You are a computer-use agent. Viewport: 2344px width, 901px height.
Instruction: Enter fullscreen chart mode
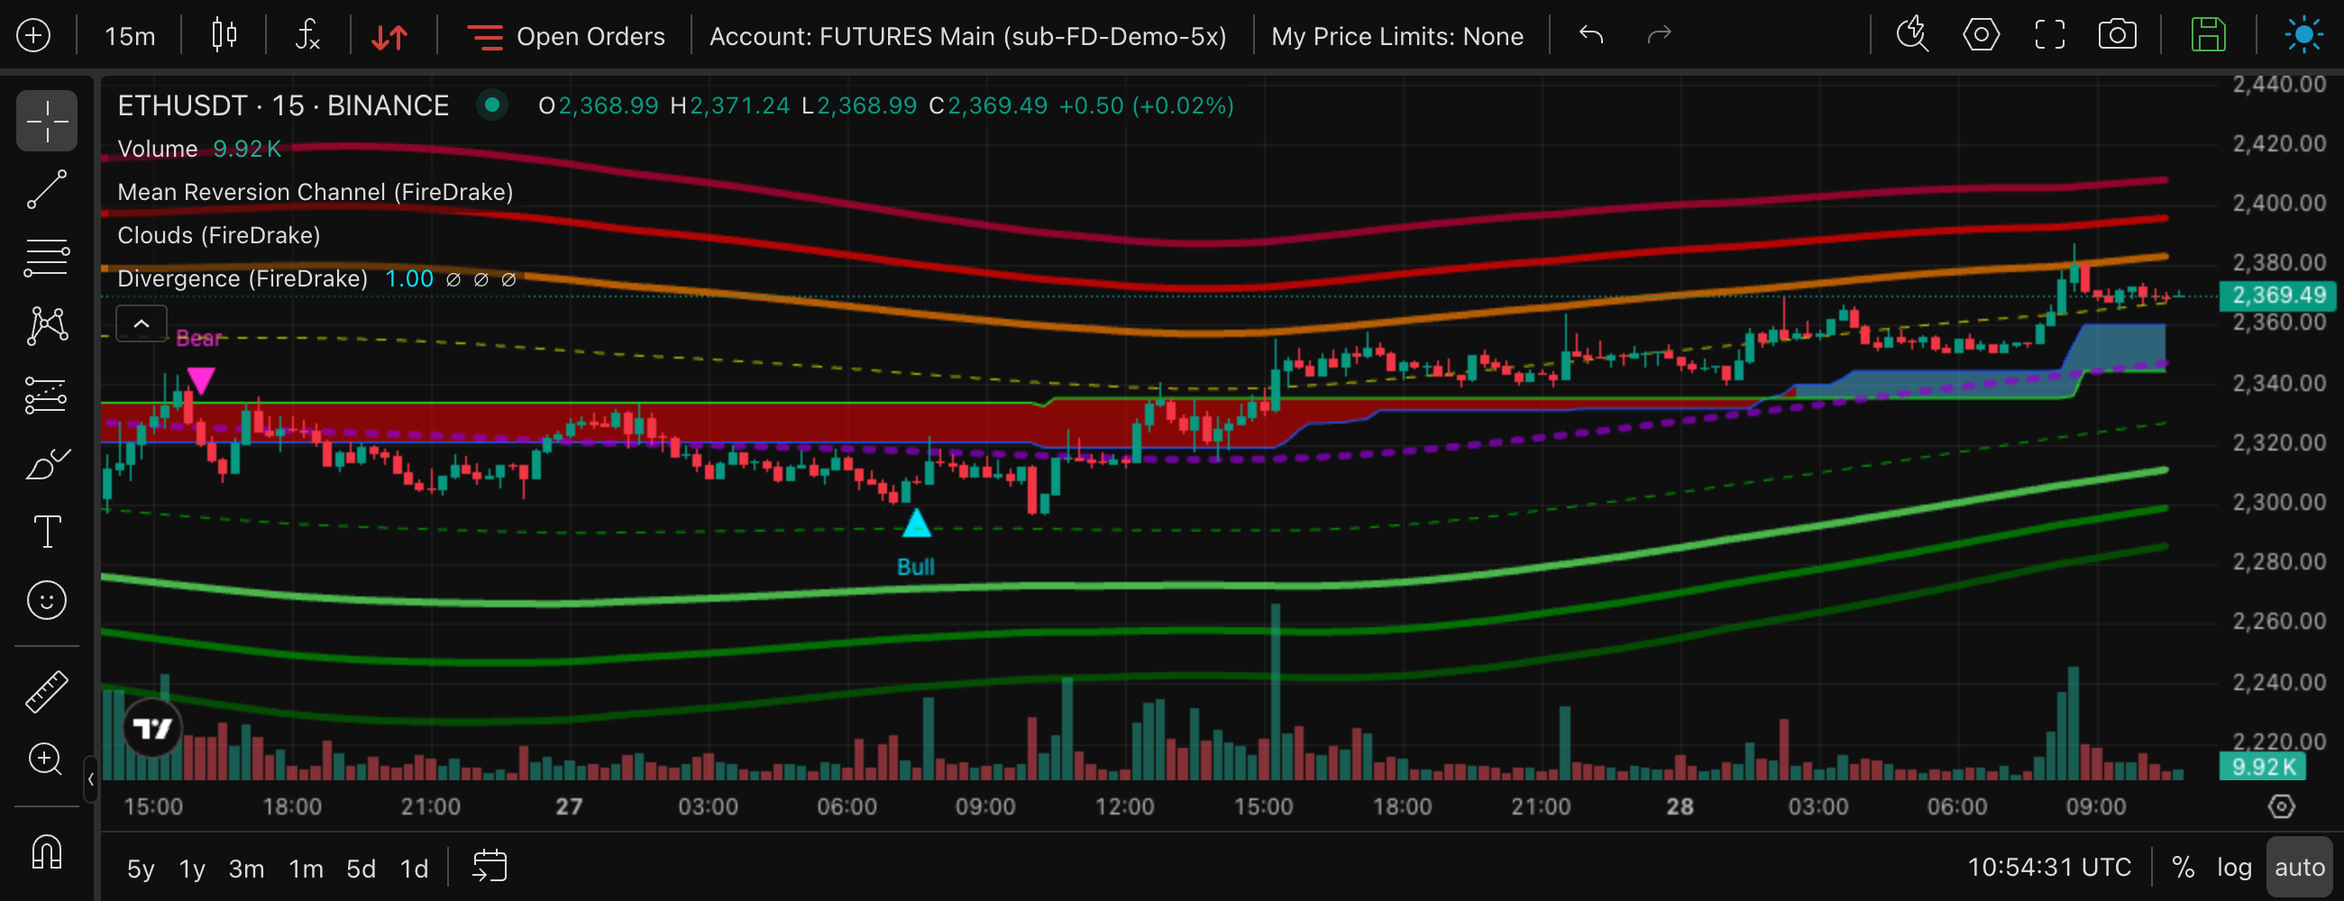point(2049,35)
